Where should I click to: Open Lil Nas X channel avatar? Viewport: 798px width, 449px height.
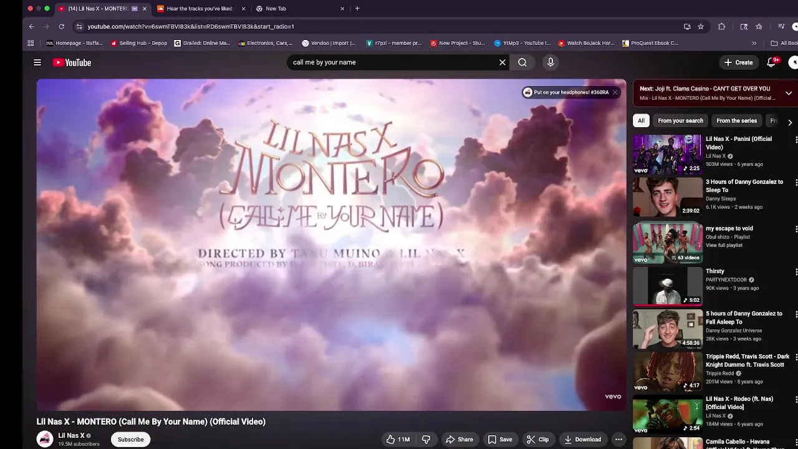(x=45, y=439)
